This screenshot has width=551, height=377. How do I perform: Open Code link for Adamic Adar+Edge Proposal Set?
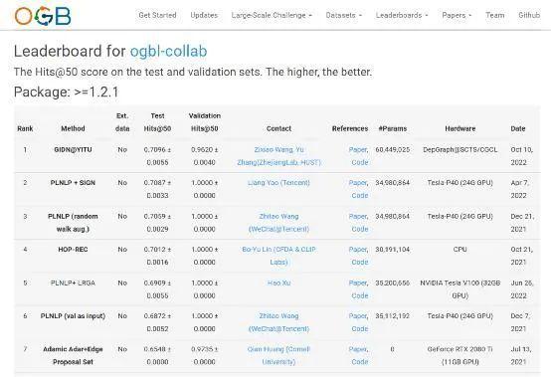[x=360, y=362]
